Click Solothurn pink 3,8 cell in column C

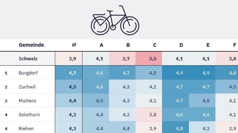pyautogui.click(x=149, y=114)
